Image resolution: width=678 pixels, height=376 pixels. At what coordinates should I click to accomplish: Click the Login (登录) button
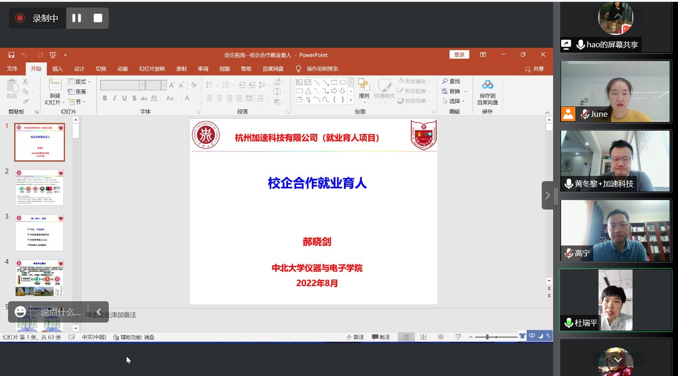pyautogui.click(x=459, y=55)
